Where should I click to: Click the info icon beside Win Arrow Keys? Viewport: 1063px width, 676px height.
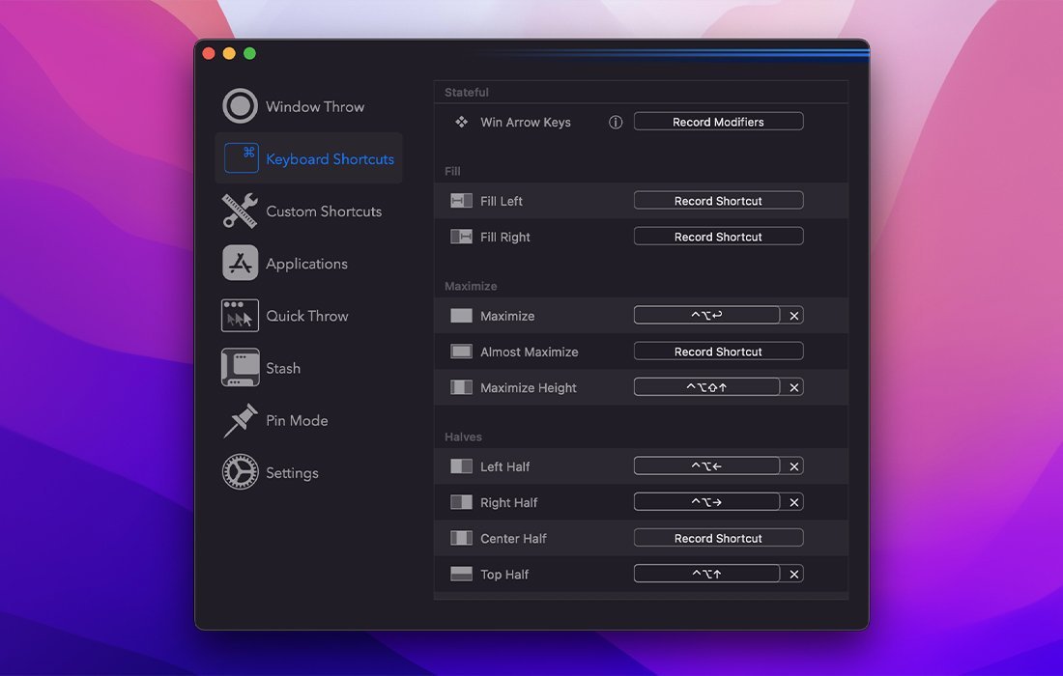(x=616, y=122)
